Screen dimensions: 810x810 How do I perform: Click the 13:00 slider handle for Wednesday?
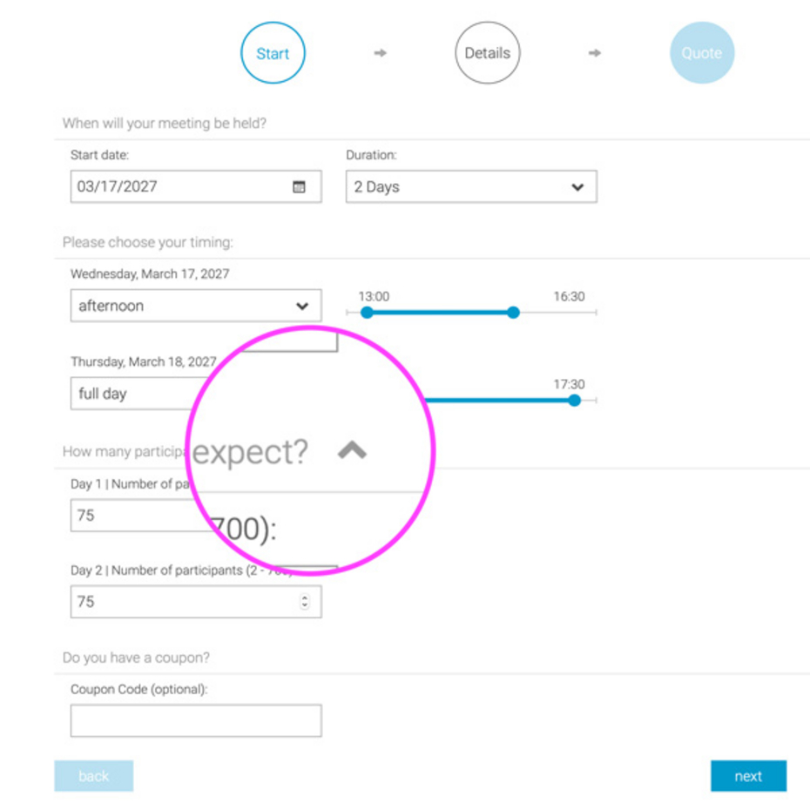(x=368, y=312)
